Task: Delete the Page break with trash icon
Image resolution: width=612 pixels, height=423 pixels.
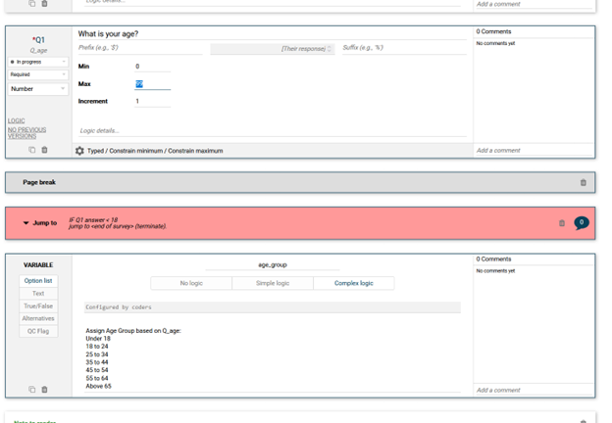Action: [x=584, y=182]
